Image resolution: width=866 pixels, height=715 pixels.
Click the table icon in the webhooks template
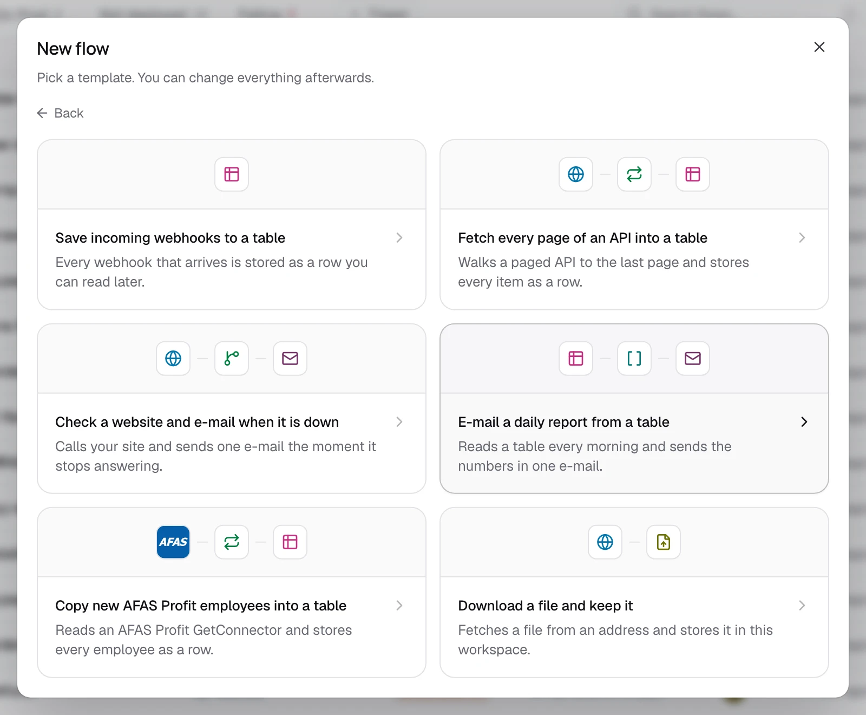232,174
